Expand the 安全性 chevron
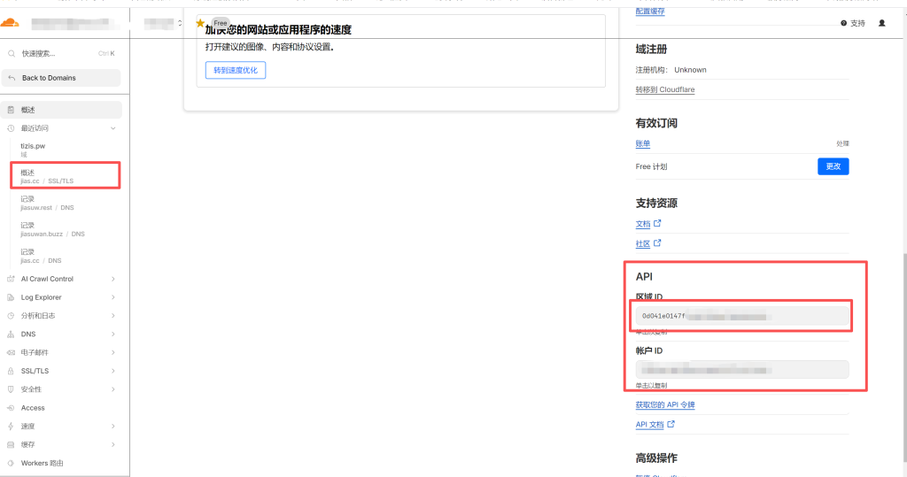907x477 pixels. 113,389
